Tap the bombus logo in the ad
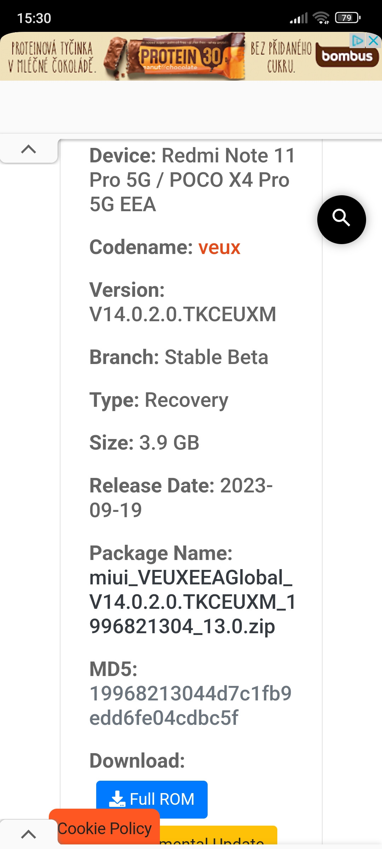382x849 pixels. click(347, 56)
